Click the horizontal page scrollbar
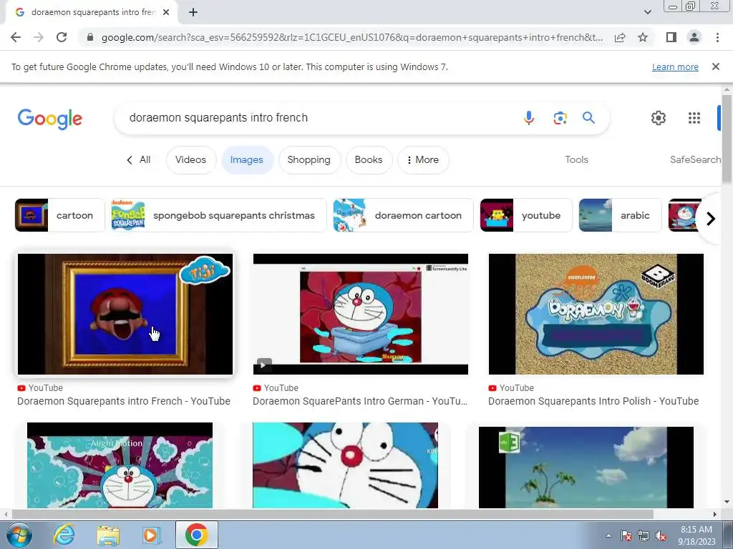Viewport: 733px width, 549px height. 332,514
